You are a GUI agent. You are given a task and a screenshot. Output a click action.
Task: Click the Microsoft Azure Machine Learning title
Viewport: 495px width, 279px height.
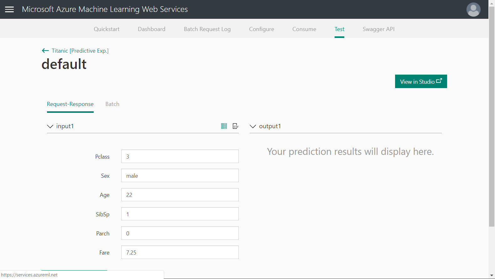pyautogui.click(x=105, y=9)
